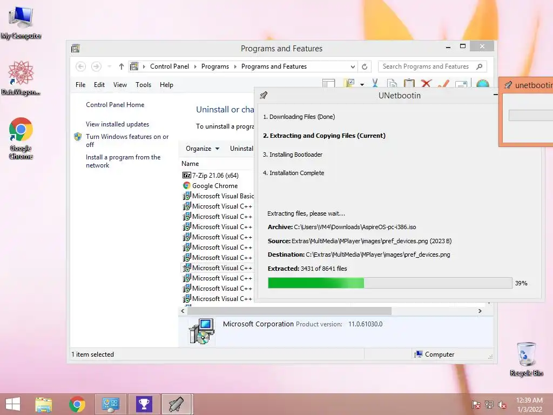
Task: Open the Edit menu
Action: point(99,85)
